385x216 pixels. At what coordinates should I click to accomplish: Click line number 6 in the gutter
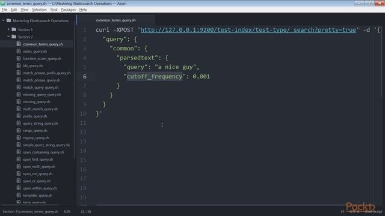coord(84,76)
